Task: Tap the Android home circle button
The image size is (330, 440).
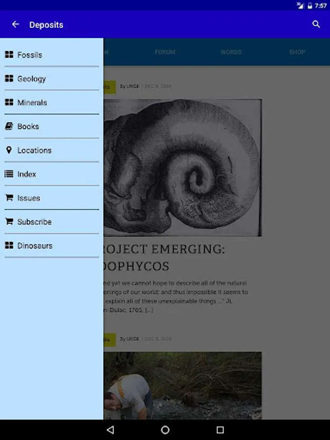Action: [x=165, y=430]
